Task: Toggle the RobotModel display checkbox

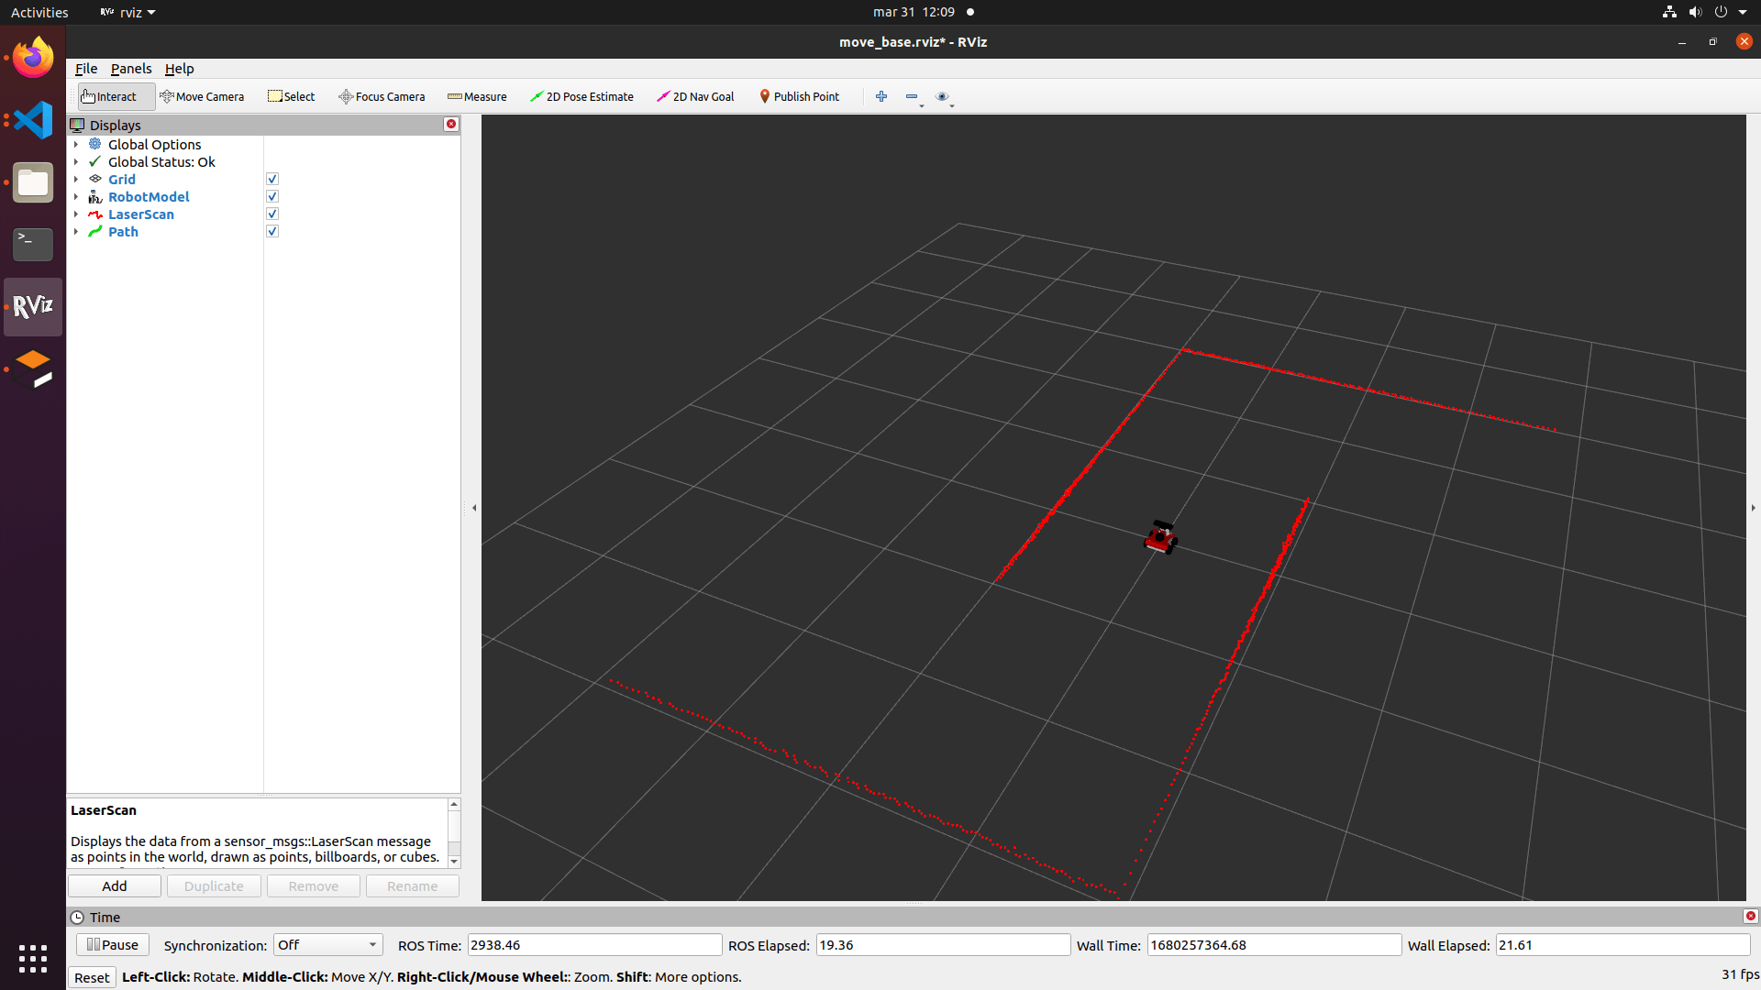Action: click(x=272, y=196)
